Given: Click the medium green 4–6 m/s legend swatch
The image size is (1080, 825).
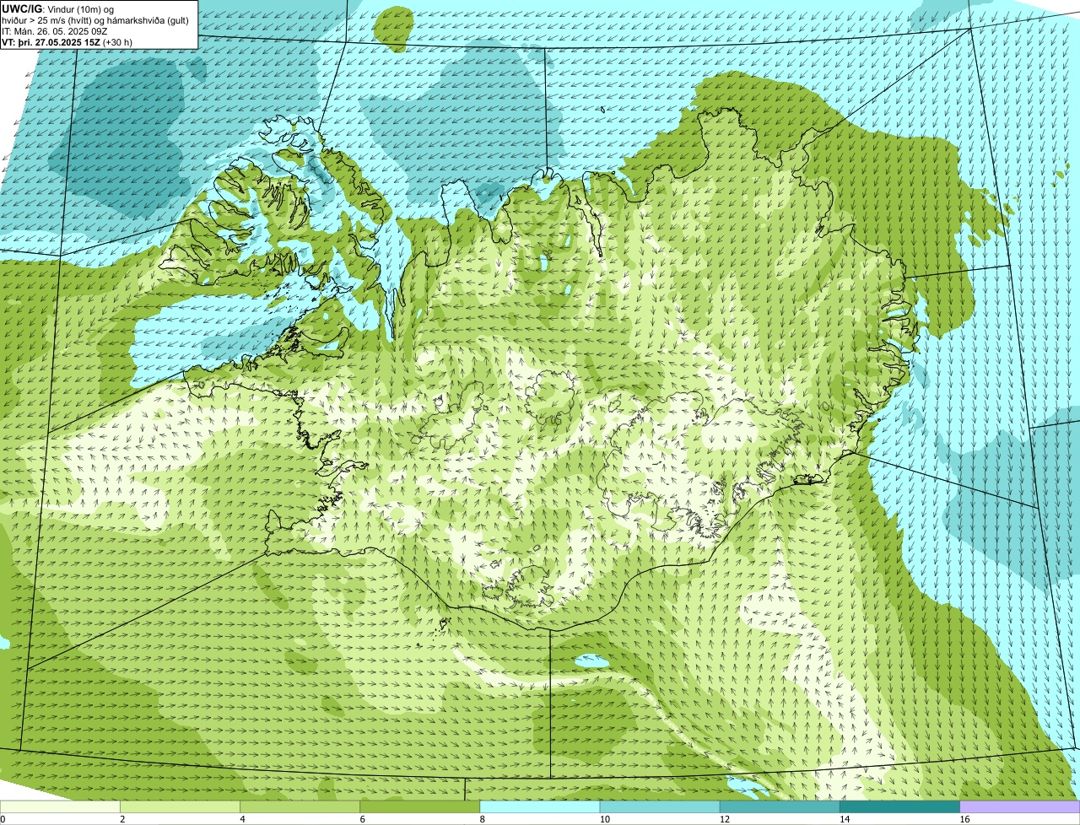Looking at the screenshot, I should [x=300, y=807].
